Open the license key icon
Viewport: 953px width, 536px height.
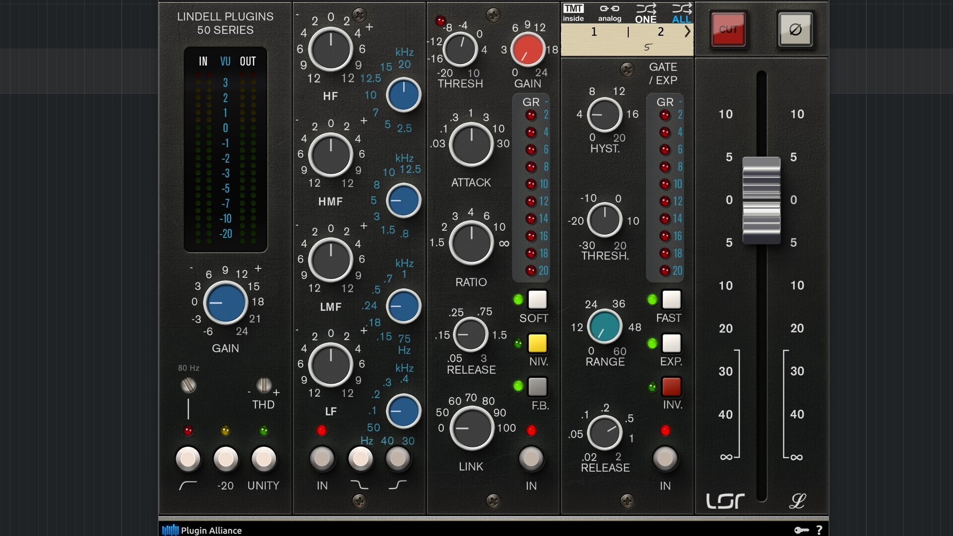801,530
